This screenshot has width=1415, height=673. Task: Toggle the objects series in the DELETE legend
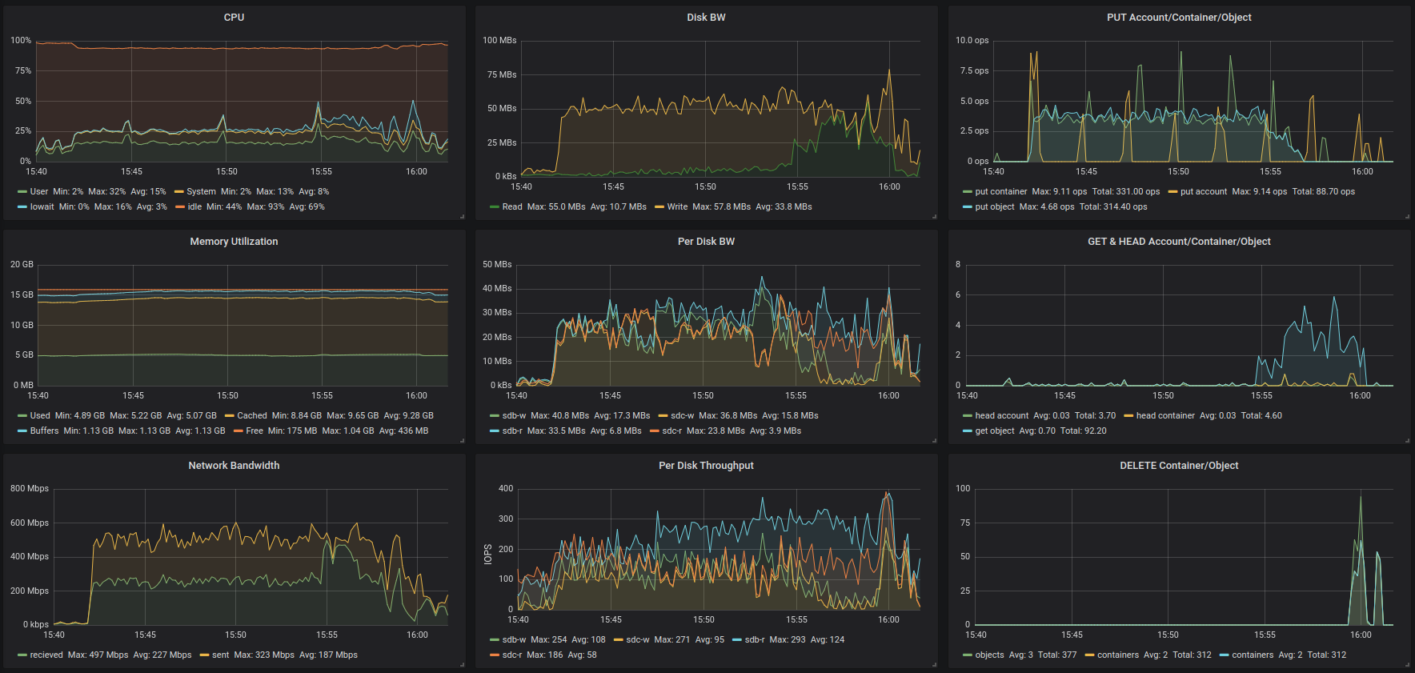point(989,655)
